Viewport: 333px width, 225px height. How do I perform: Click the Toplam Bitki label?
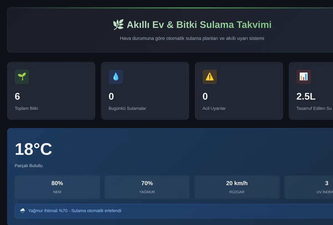[x=26, y=108]
